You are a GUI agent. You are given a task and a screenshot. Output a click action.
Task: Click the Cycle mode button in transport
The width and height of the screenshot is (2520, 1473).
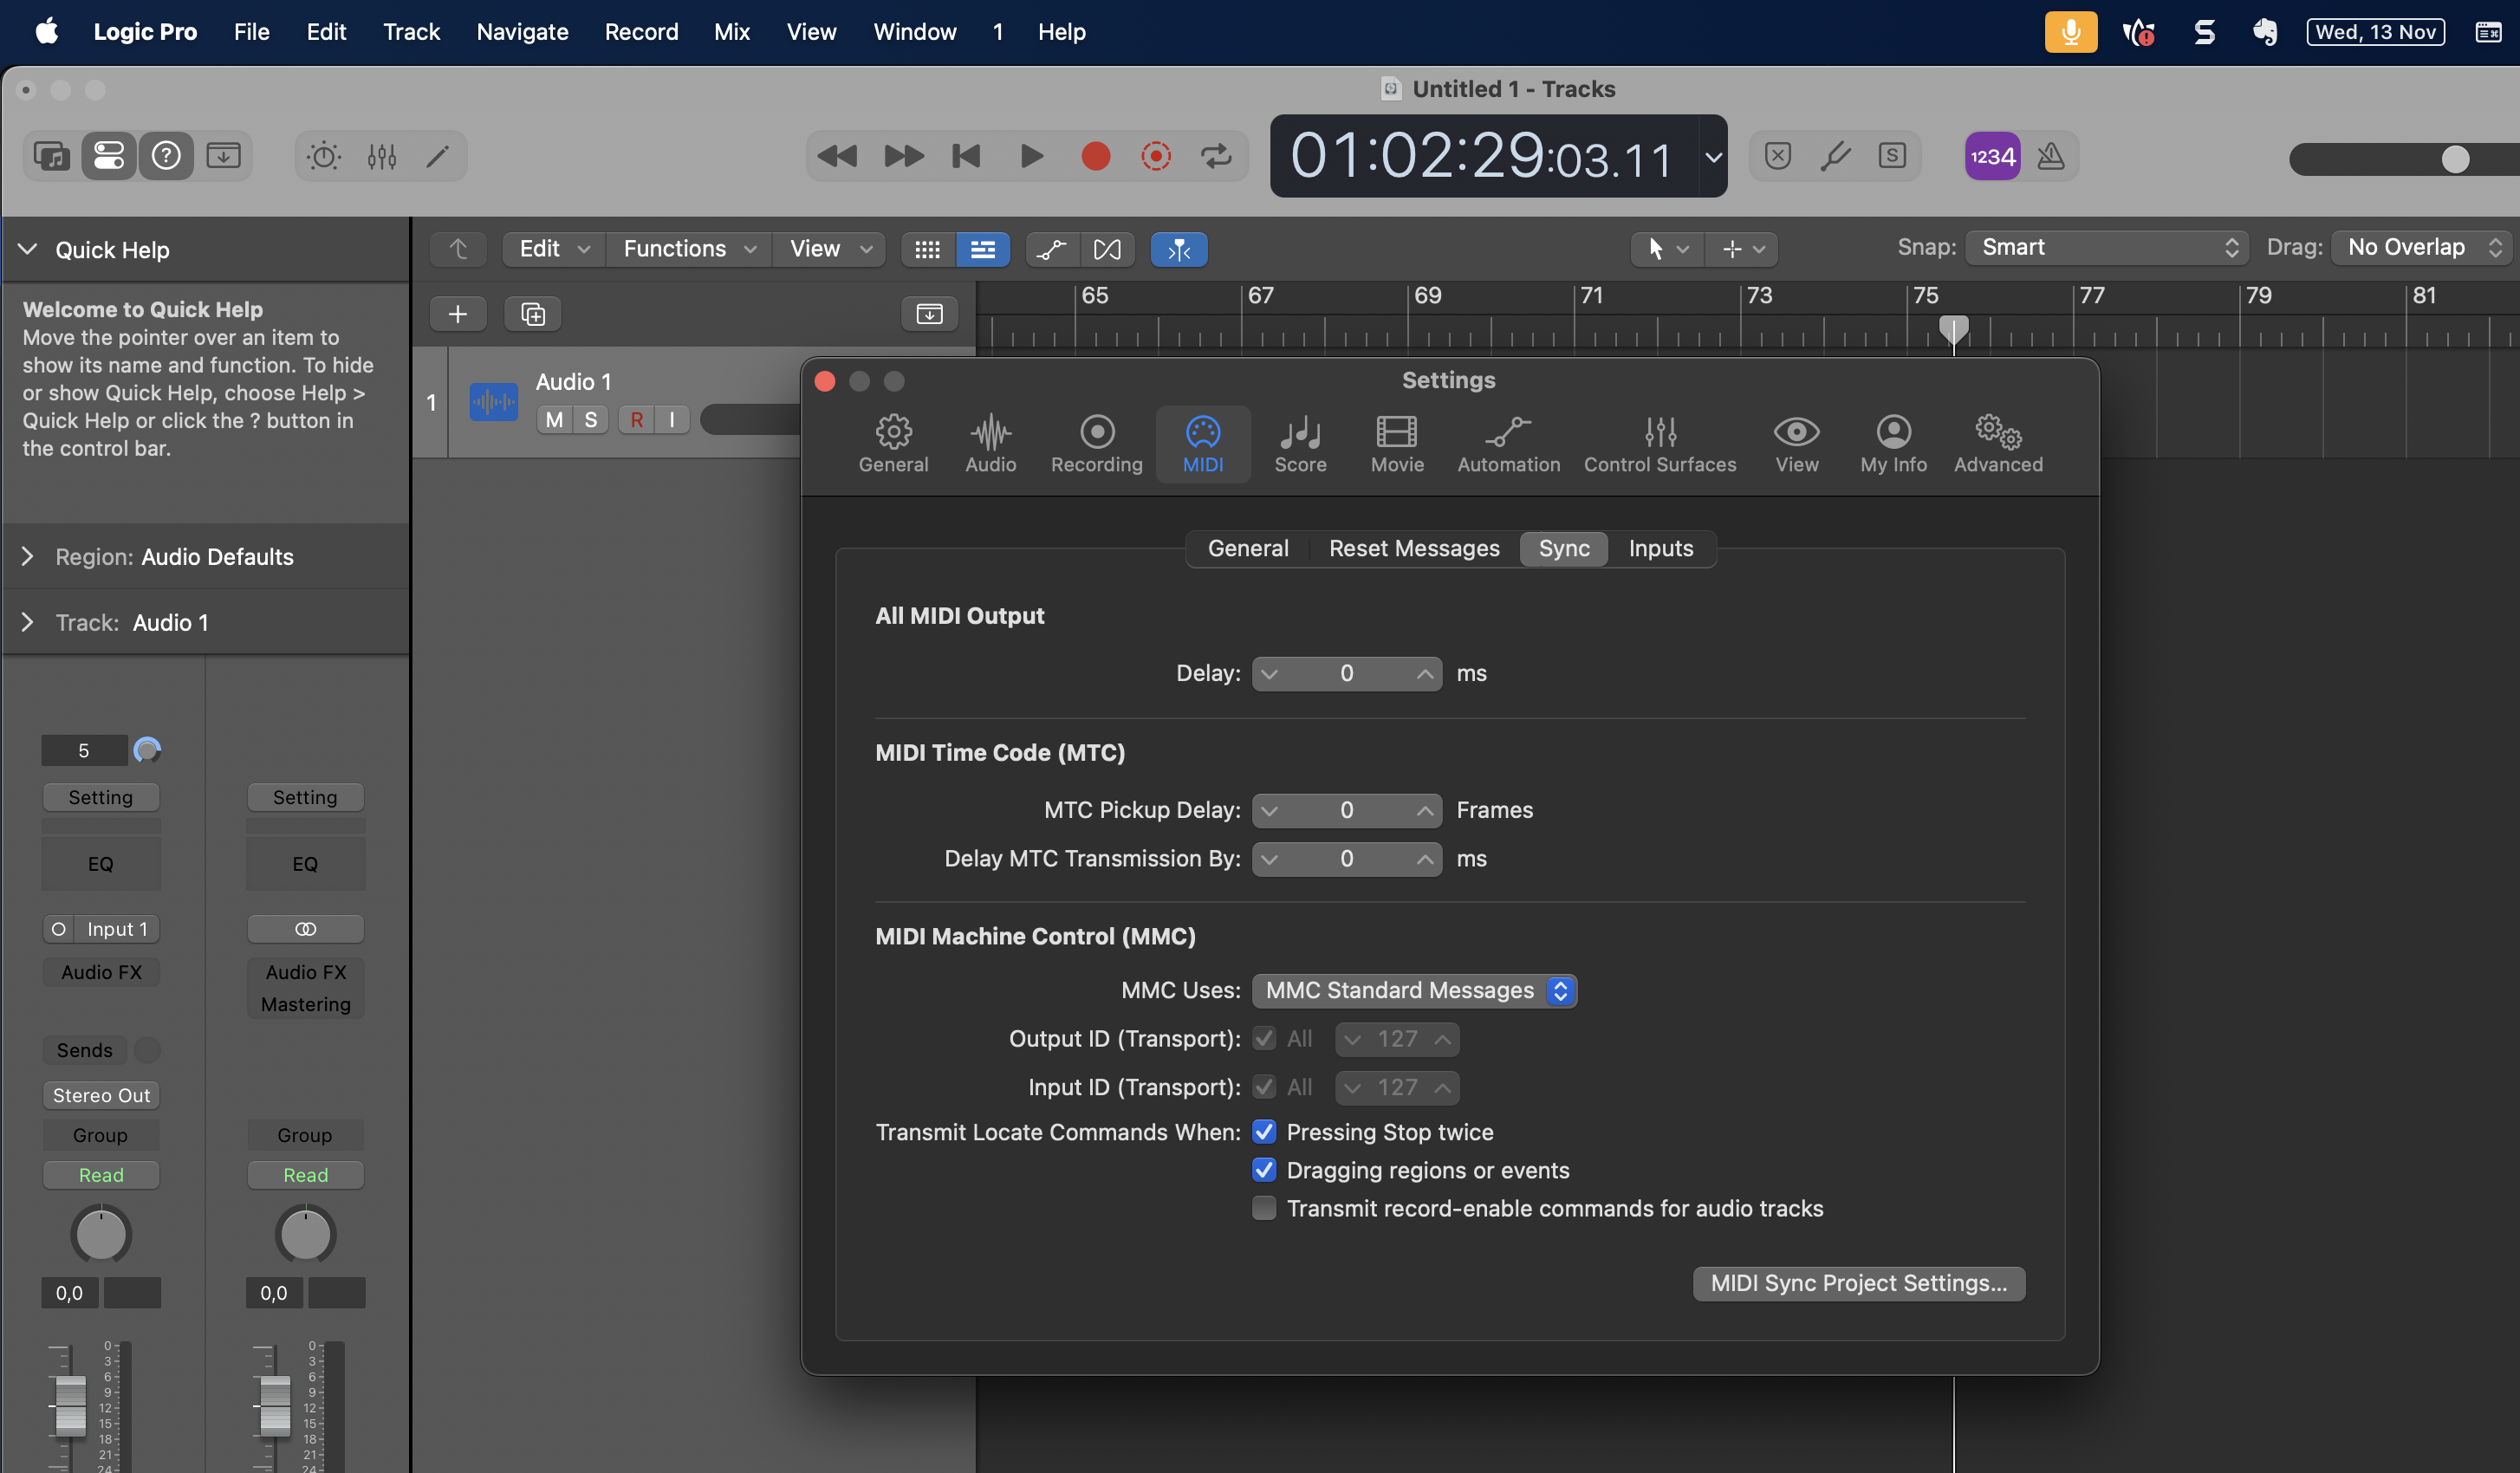coord(1216,156)
